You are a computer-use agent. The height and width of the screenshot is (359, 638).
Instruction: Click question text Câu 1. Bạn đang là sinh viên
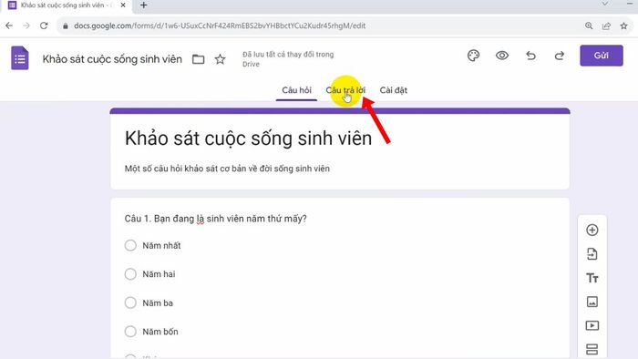tap(215, 219)
